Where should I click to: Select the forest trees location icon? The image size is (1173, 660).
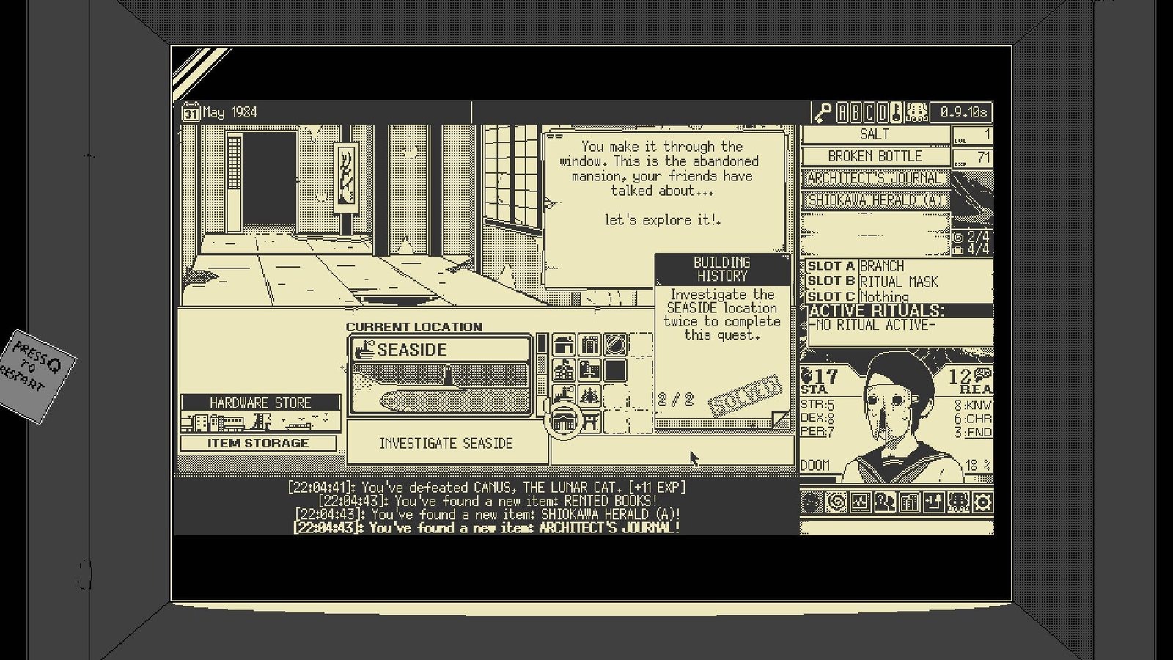point(589,396)
